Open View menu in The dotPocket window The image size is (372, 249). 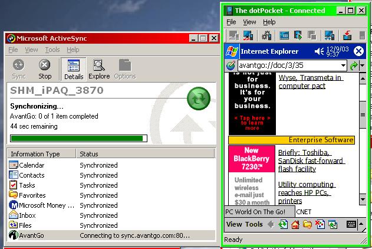249,22
